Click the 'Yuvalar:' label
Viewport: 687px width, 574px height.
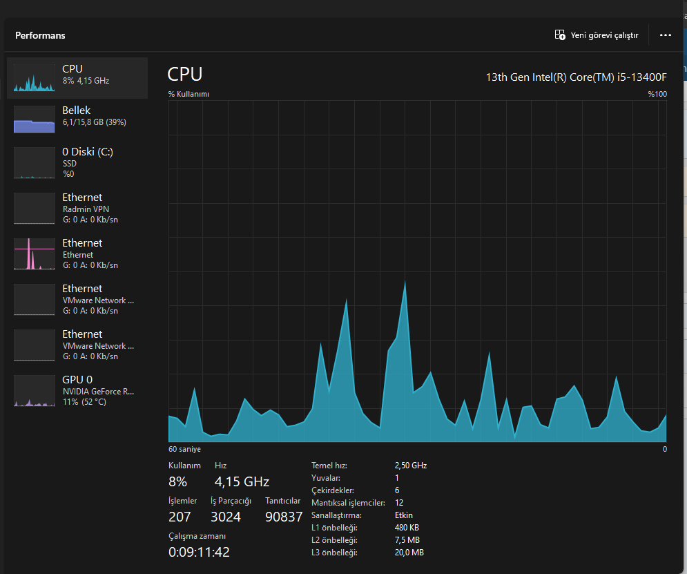pyautogui.click(x=325, y=478)
